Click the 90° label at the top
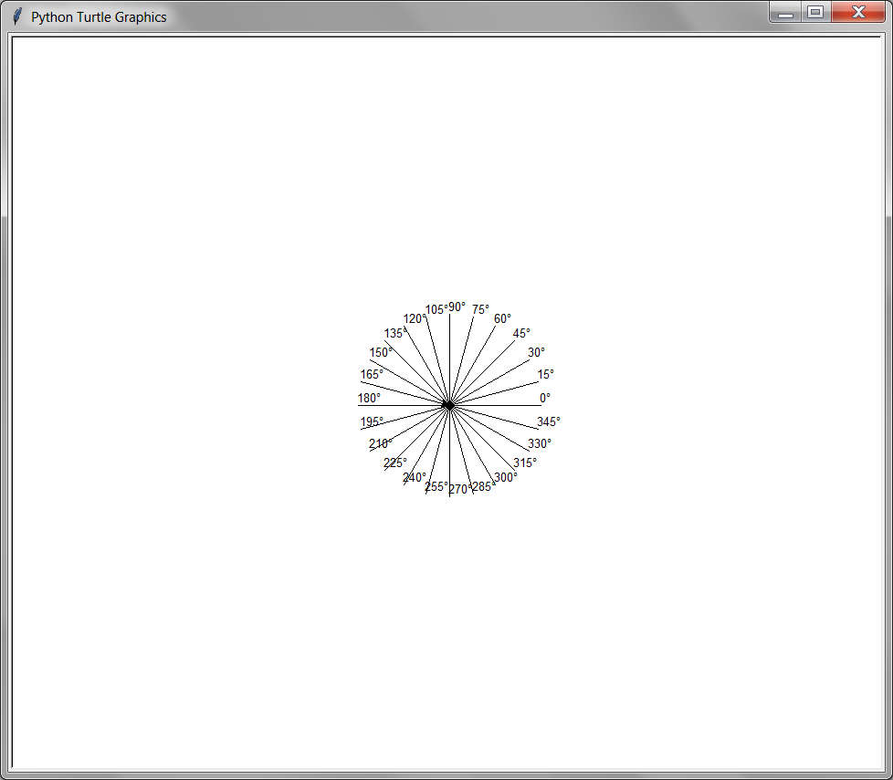Image resolution: width=893 pixels, height=780 pixels. pyautogui.click(x=457, y=307)
